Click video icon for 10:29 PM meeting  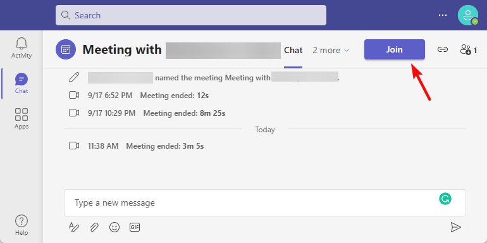74,113
